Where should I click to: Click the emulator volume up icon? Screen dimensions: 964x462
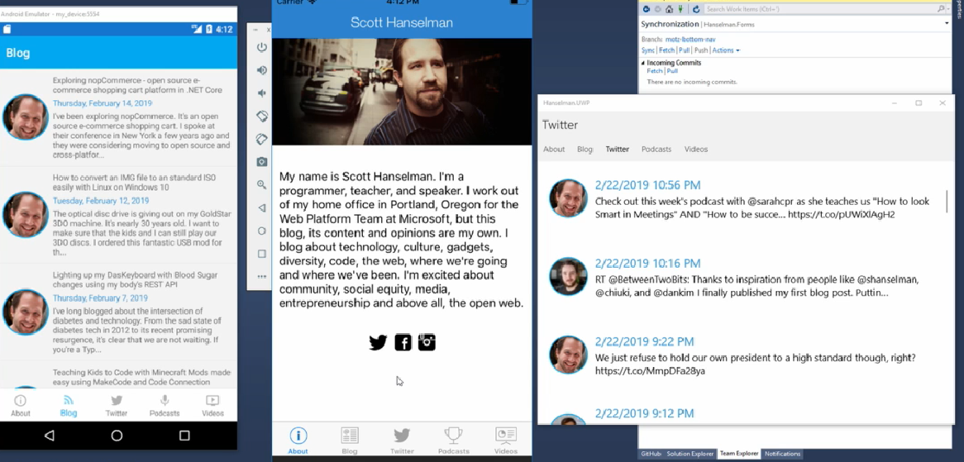coord(262,70)
